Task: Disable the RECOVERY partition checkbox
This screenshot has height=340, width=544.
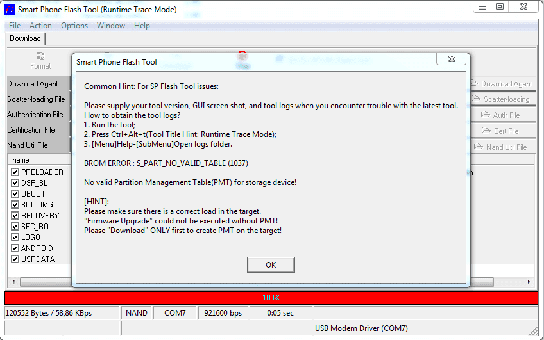Action: (x=15, y=215)
